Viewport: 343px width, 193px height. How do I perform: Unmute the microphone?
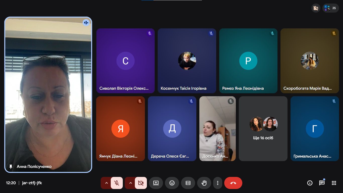click(x=117, y=183)
